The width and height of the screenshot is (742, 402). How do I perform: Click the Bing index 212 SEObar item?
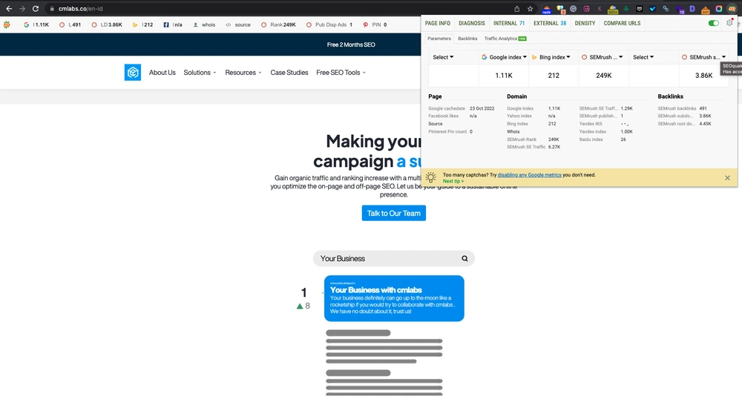point(143,24)
